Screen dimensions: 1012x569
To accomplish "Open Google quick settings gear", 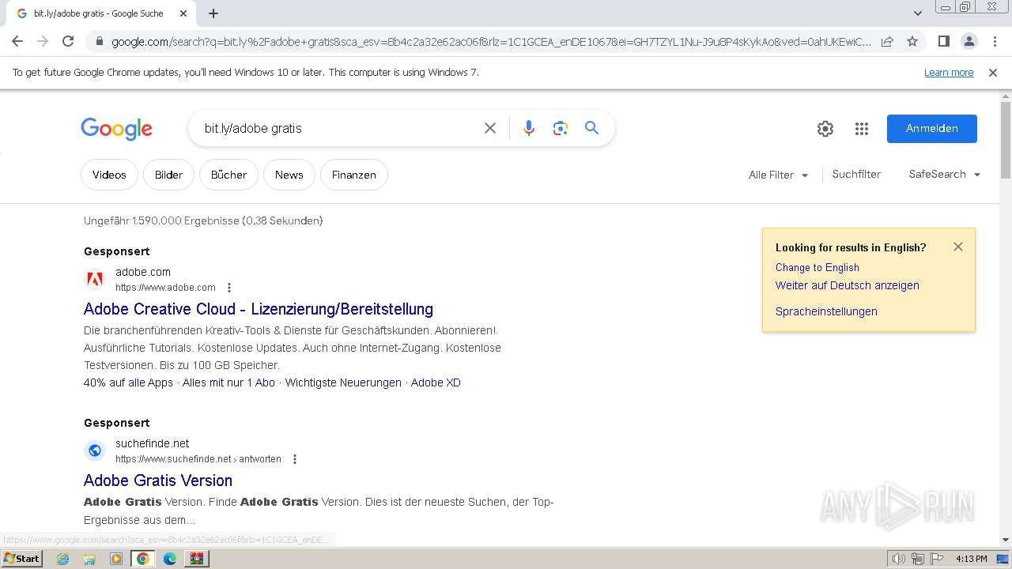I will coord(825,129).
